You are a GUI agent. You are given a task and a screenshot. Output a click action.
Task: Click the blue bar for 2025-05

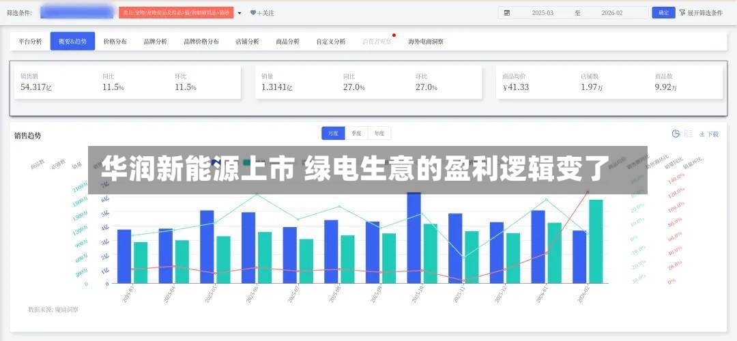207,247
